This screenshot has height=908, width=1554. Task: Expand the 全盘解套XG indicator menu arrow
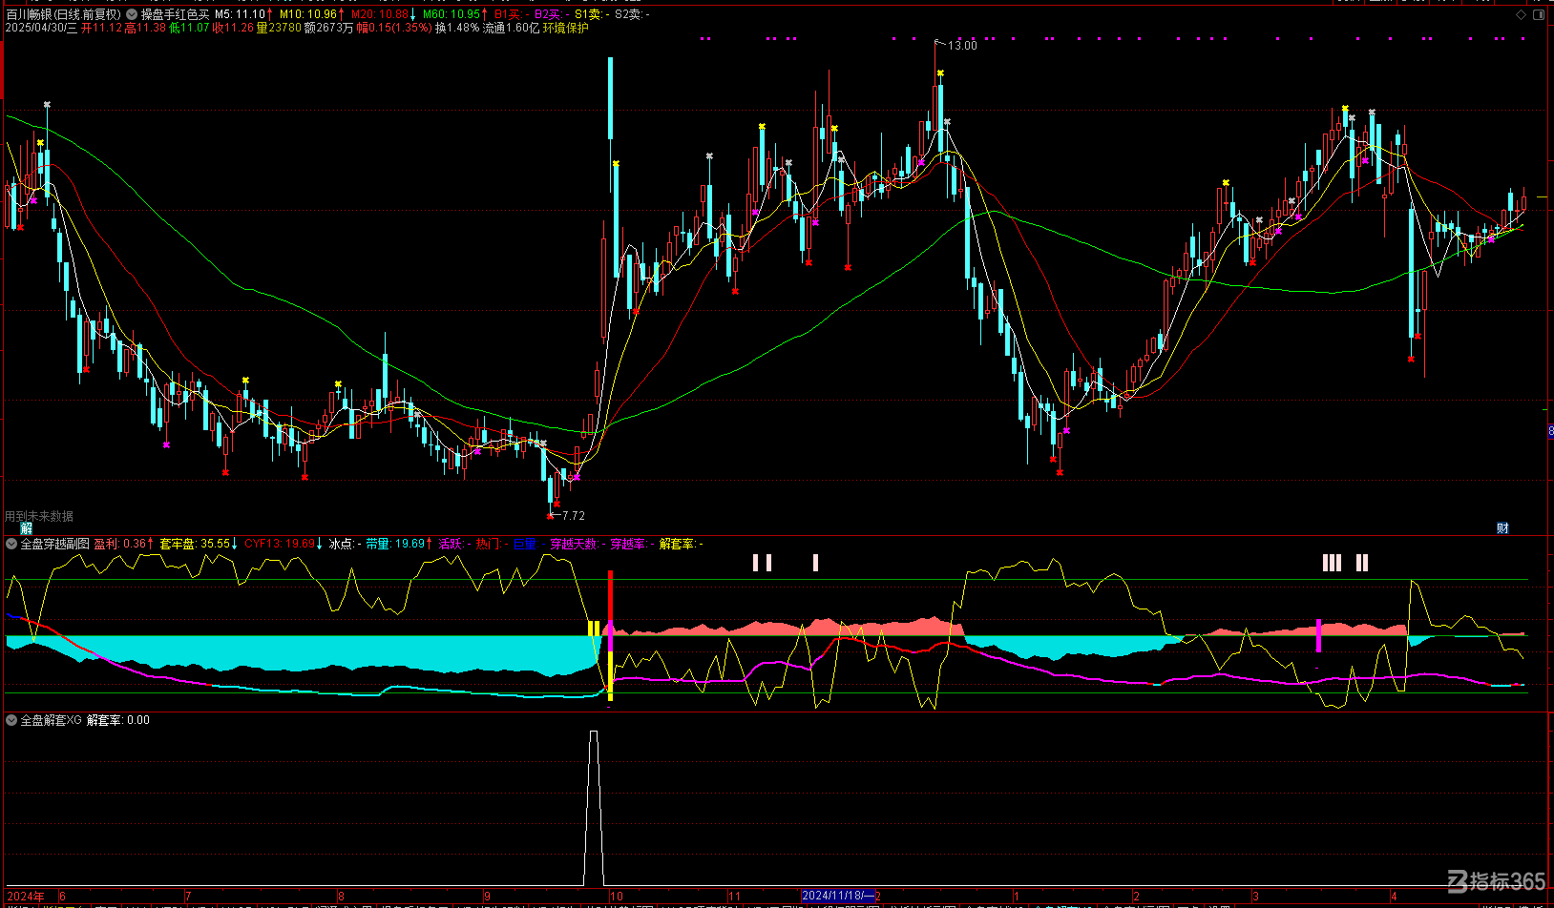pyautogui.click(x=11, y=720)
